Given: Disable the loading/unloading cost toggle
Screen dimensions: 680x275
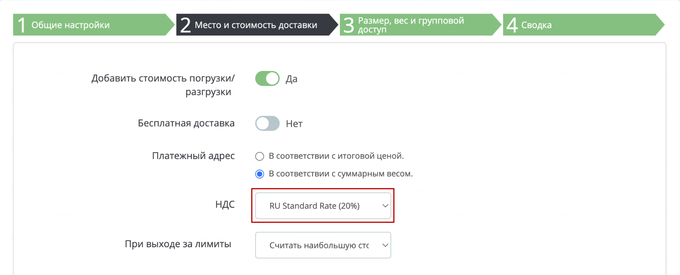Looking at the screenshot, I should [267, 79].
